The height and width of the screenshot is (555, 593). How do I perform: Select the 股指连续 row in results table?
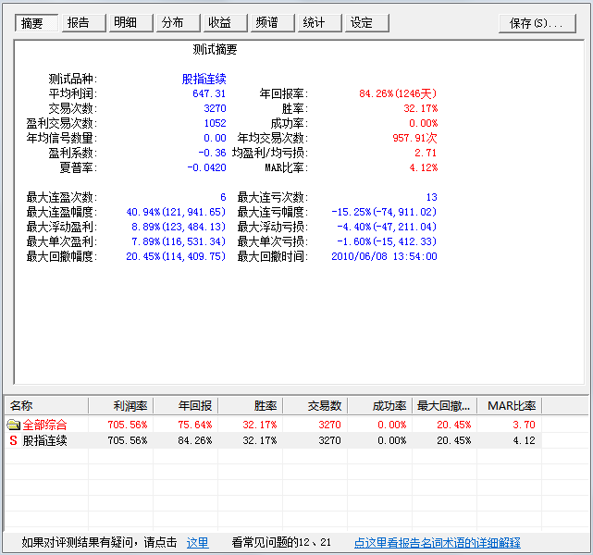click(x=274, y=440)
